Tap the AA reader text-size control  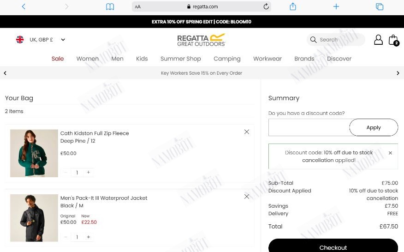(138, 7)
